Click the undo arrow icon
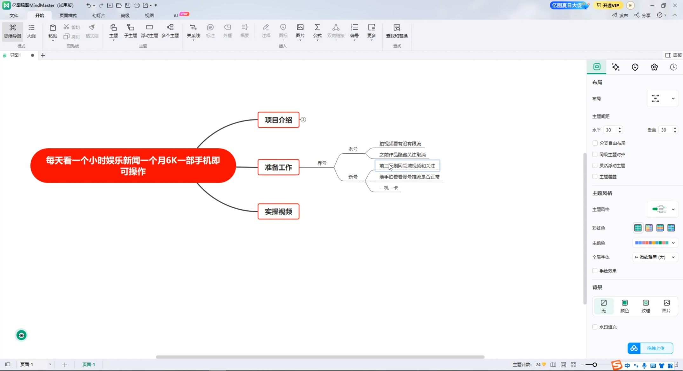Viewport: 683px width, 371px height. click(x=88, y=5)
